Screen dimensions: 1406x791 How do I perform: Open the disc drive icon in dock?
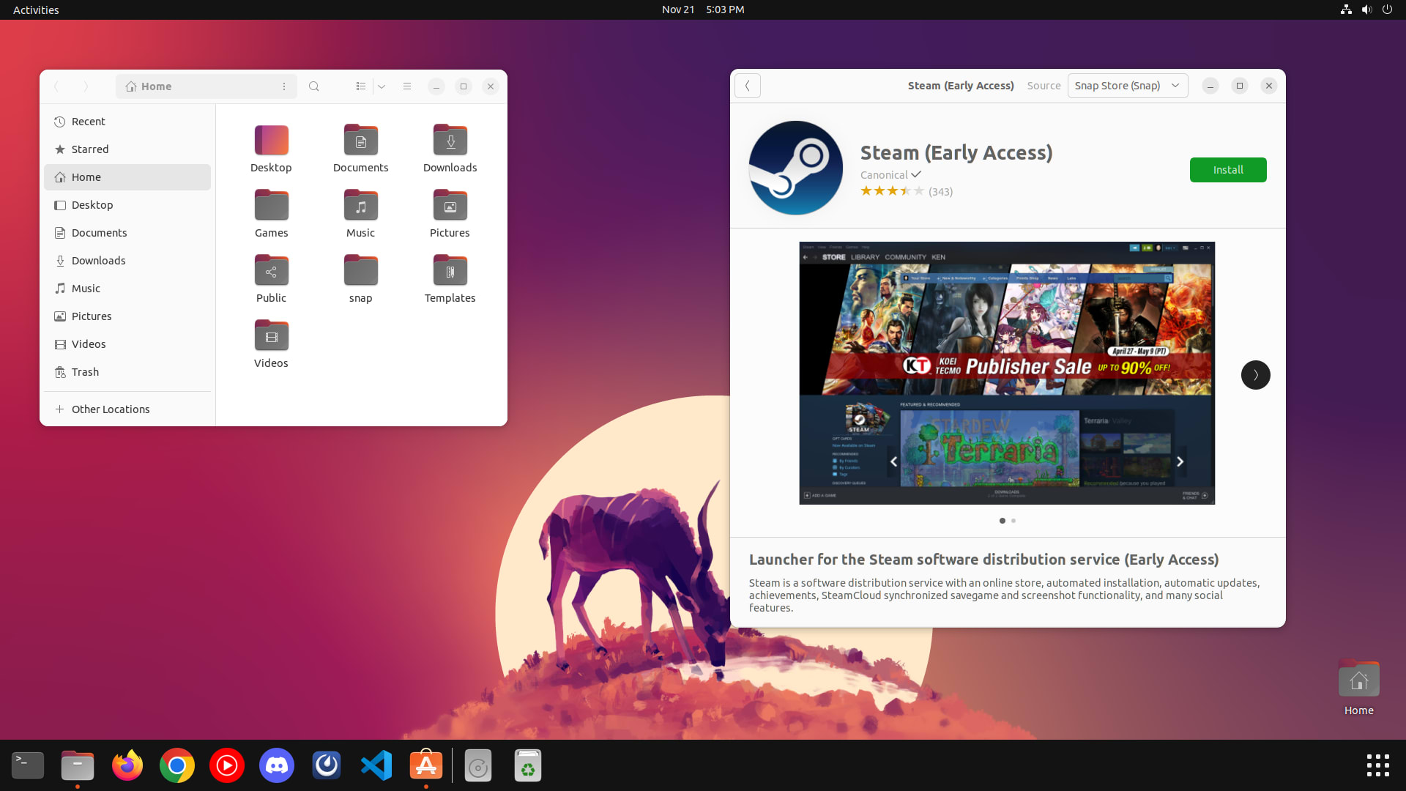[478, 765]
